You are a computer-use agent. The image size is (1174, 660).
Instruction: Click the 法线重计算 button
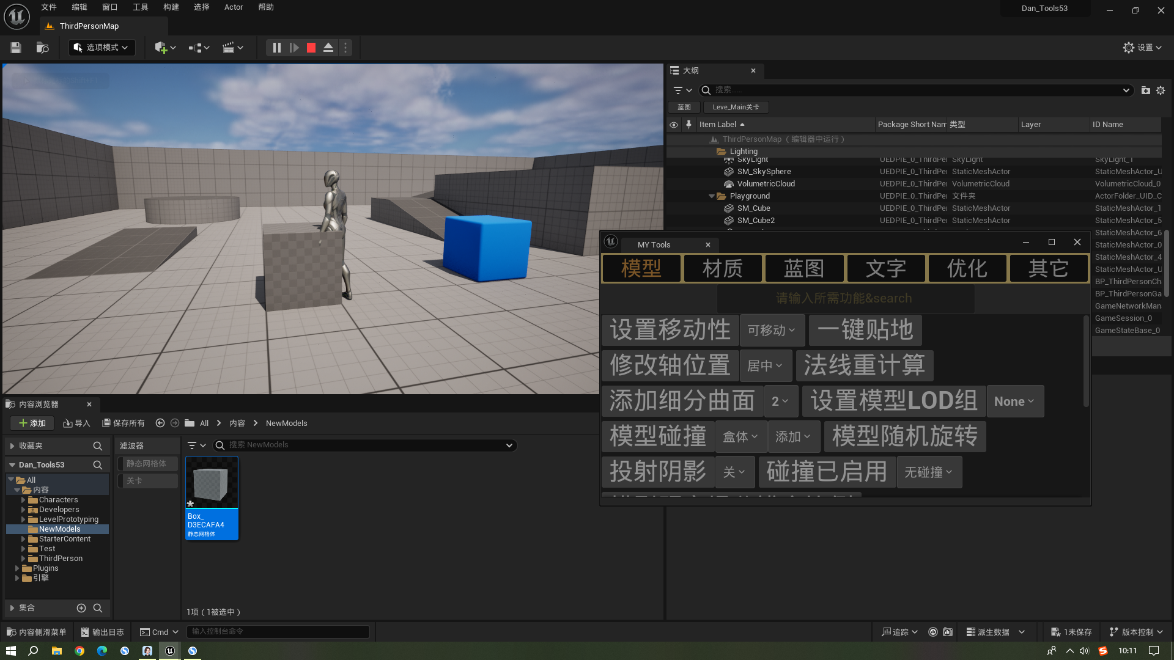(x=865, y=365)
